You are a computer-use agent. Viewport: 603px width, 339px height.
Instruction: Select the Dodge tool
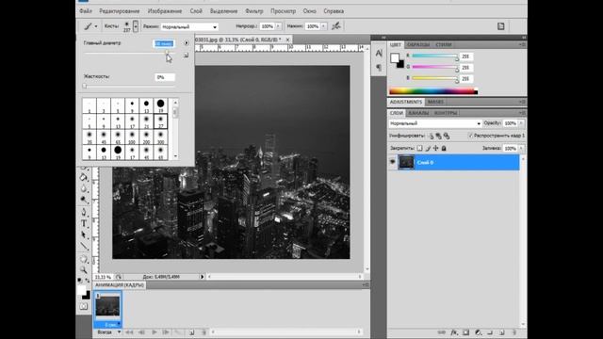pyautogui.click(x=84, y=200)
